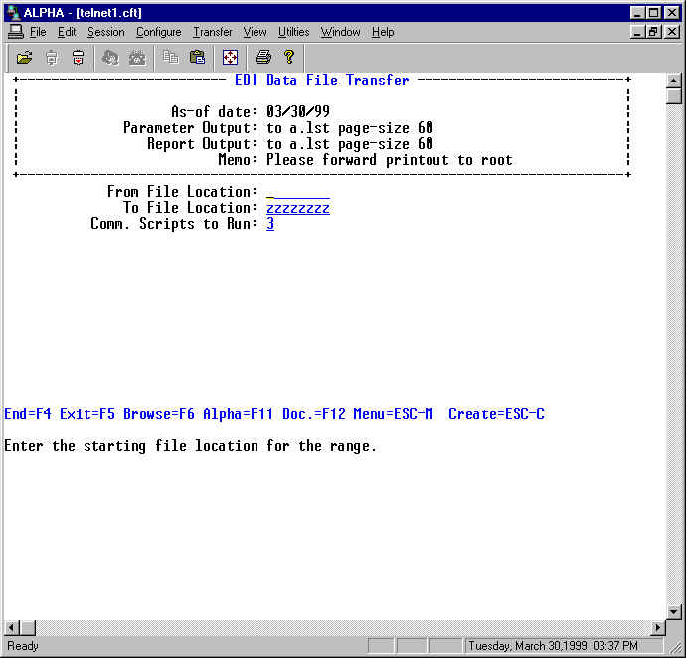The height and width of the screenshot is (658, 686).
Task: Click the yellow question mark Help icon
Action: click(288, 58)
